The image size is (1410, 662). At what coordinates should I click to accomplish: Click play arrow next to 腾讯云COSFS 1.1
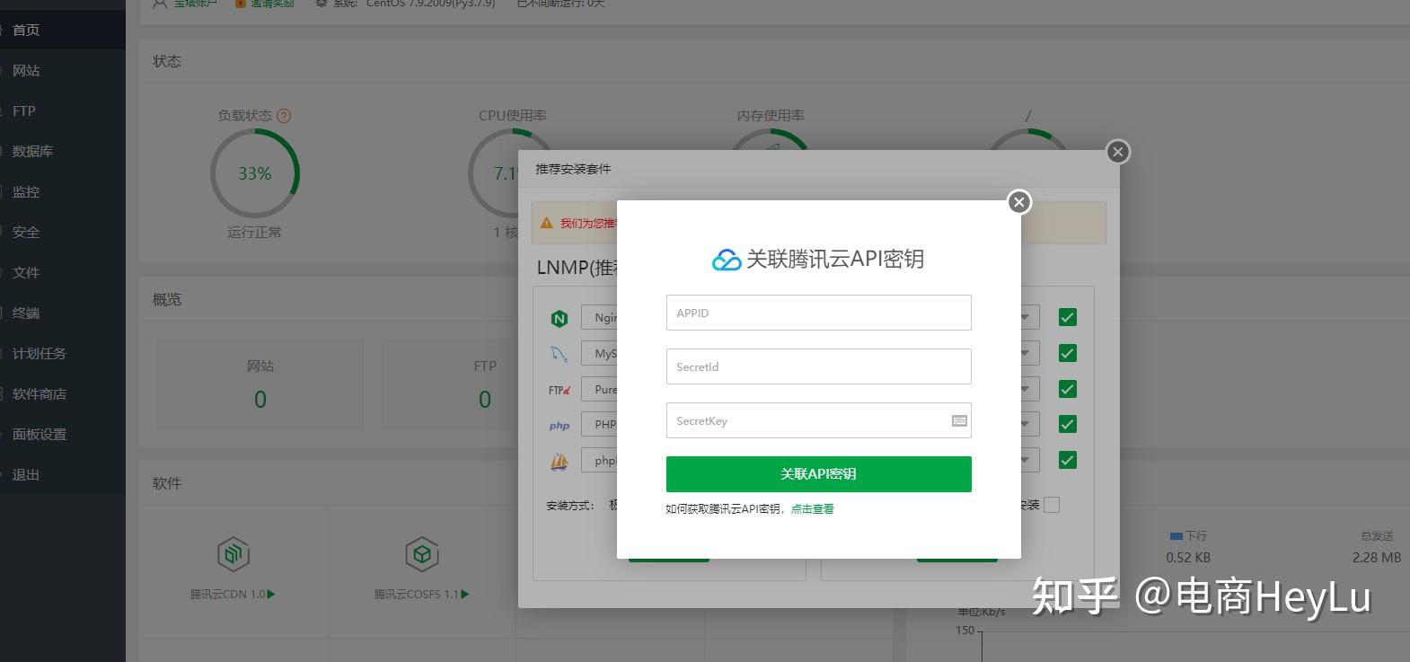coord(464,594)
